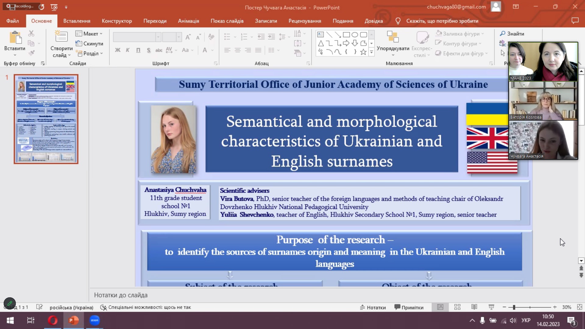Image resolution: width=585 pixels, height=329 pixels.
Task: Open Zoom app in the taskbar
Action: pos(94,320)
